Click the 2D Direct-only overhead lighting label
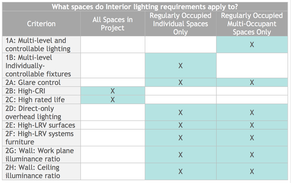Screen dimensions: 291x183 point(33,113)
